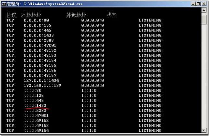Viewport: 209px width, 136px height.
Task: Click the 外部地址 column header
Action: click(76, 15)
